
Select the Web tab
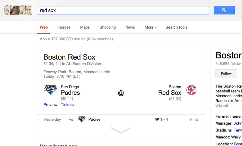(44, 27)
